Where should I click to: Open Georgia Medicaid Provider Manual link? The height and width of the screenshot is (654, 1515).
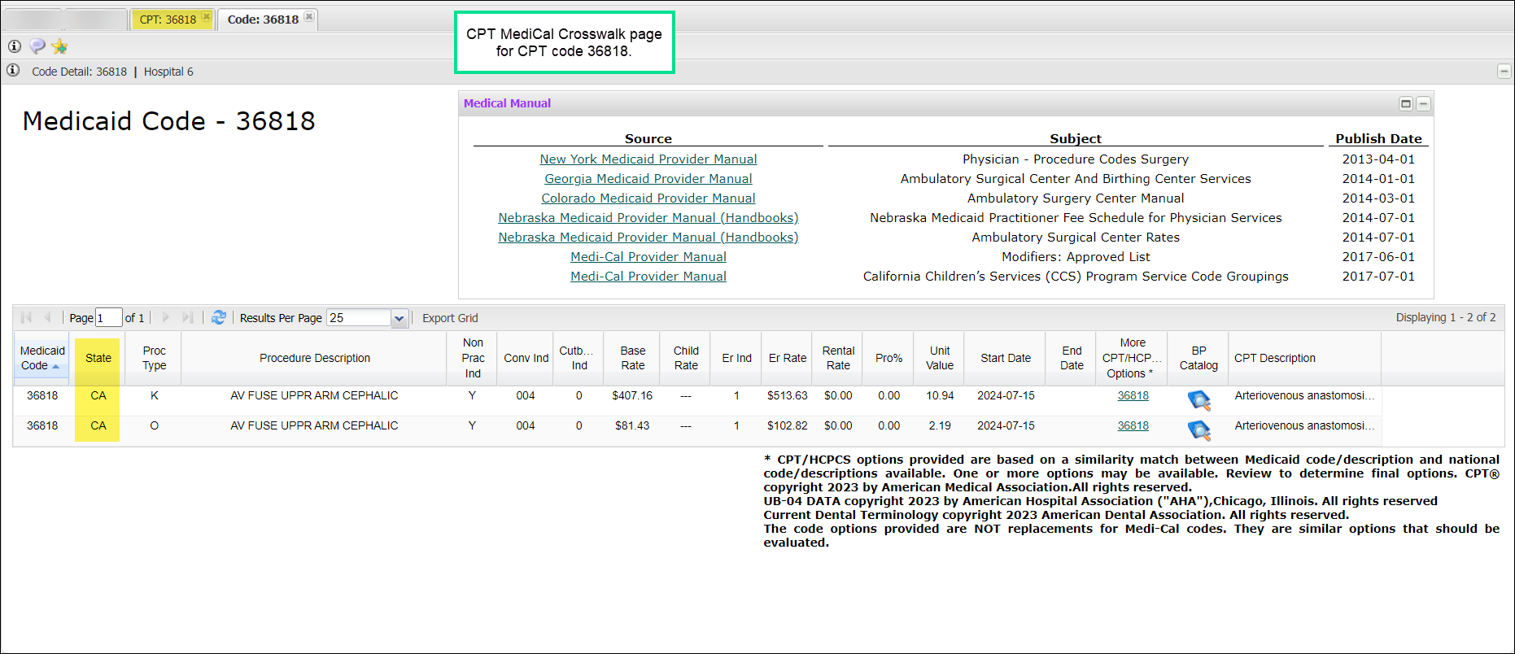[x=648, y=179]
